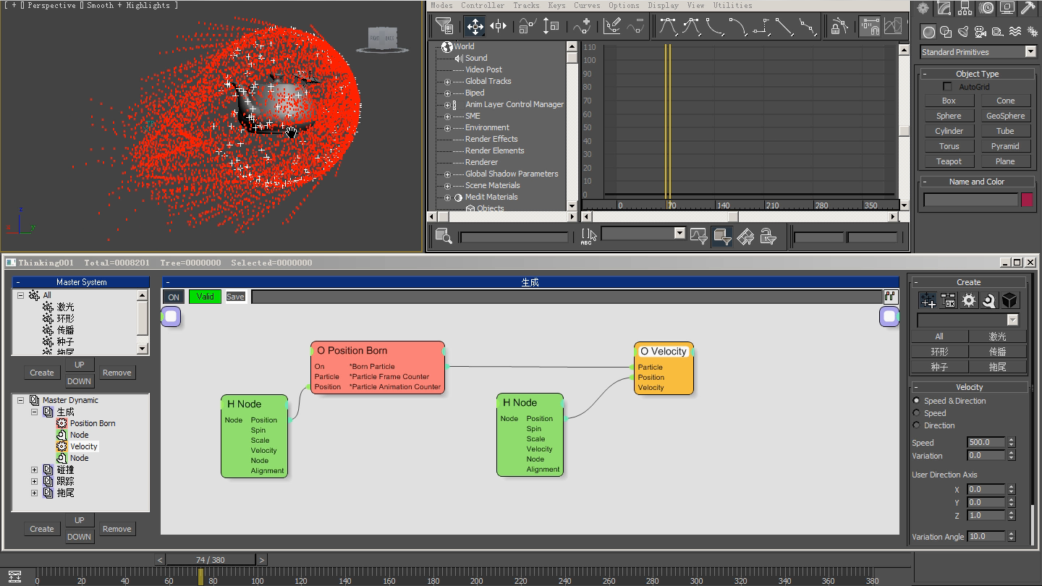
Task: Open the Motion command panel tab
Action: pyautogui.click(x=986, y=8)
